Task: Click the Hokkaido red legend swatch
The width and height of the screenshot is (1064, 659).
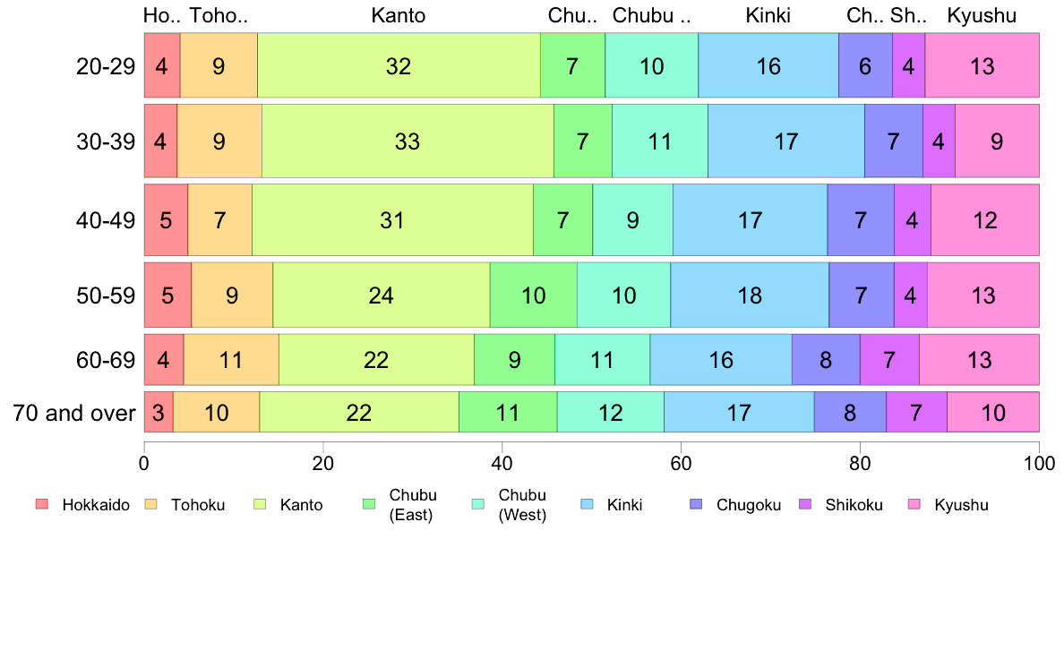Action: coord(42,504)
